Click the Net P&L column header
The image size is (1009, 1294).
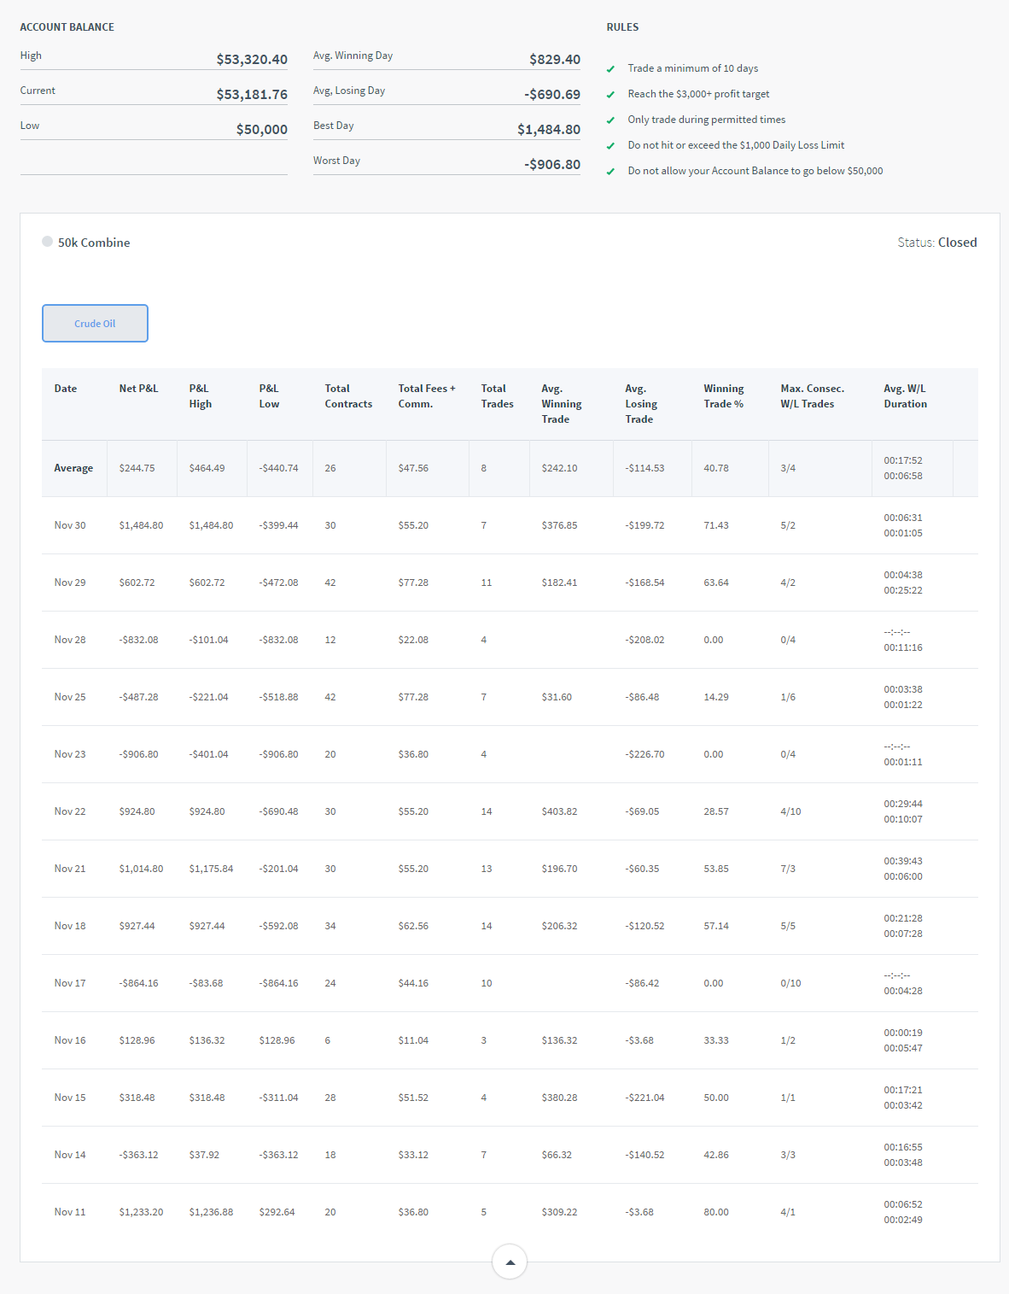tap(138, 389)
